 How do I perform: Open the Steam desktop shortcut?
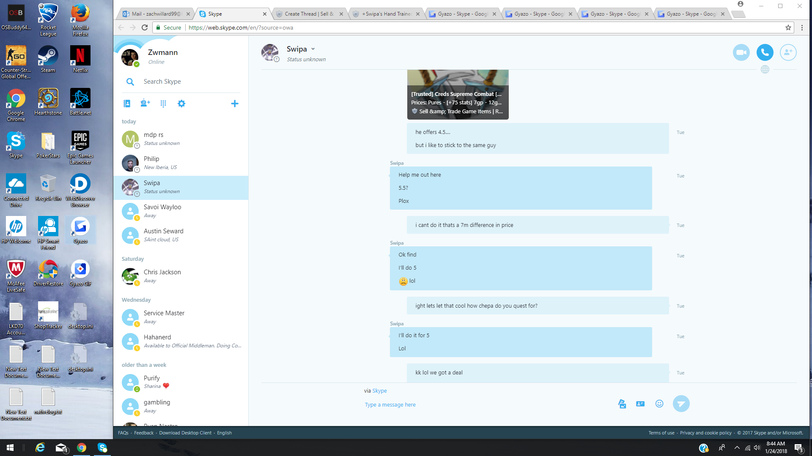[48, 59]
